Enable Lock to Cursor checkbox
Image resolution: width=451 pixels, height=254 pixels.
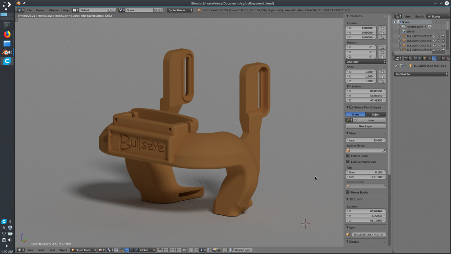348,156
